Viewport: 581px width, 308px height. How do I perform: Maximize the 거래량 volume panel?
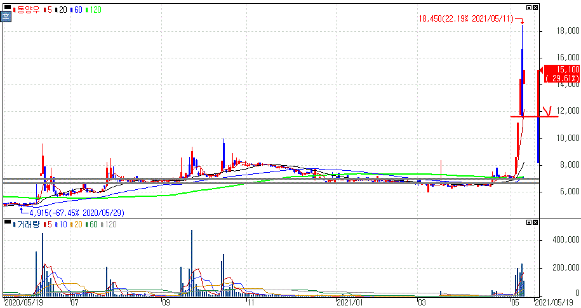coord(529,222)
